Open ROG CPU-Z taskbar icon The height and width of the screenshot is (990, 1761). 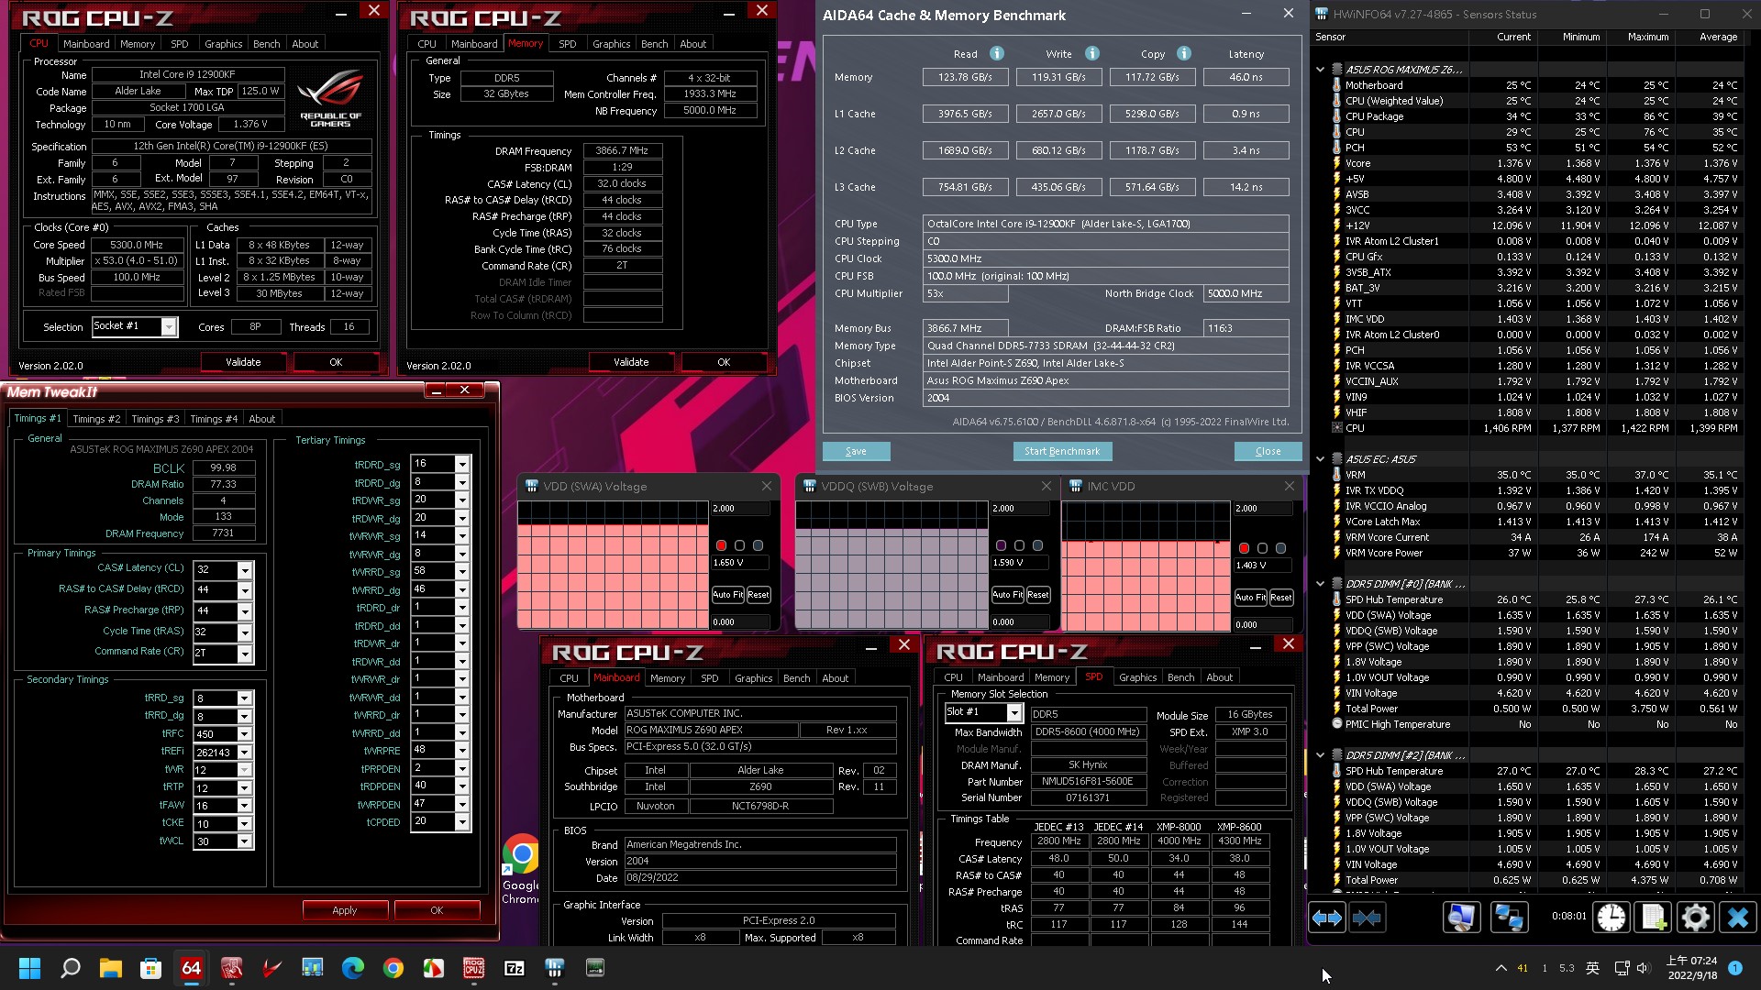point(474,968)
